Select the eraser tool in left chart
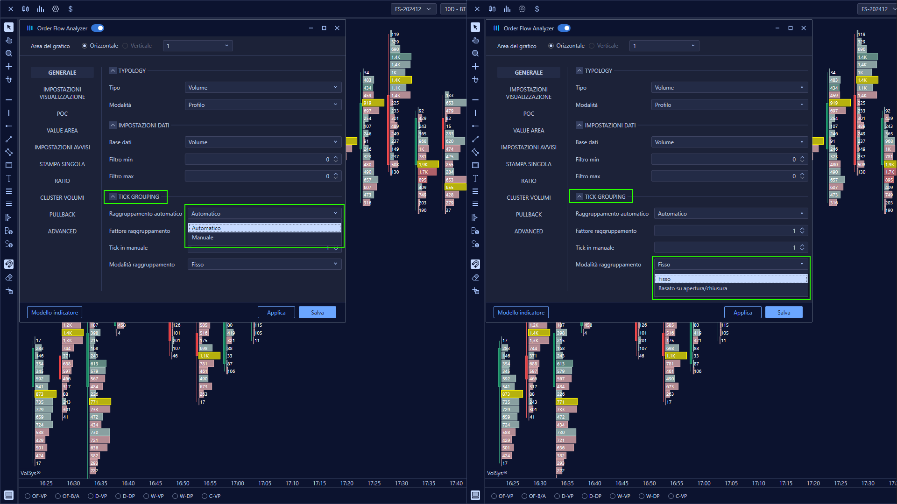Image resolution: width=897 pixels, height=504 pixels. (x=9, y=277)
